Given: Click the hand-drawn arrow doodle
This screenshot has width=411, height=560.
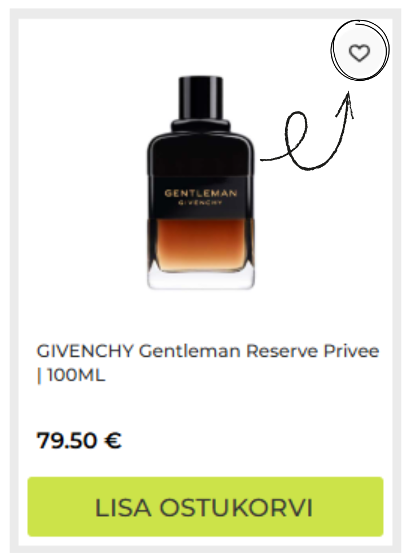Looking at the screenshot, I should (307, 131).
